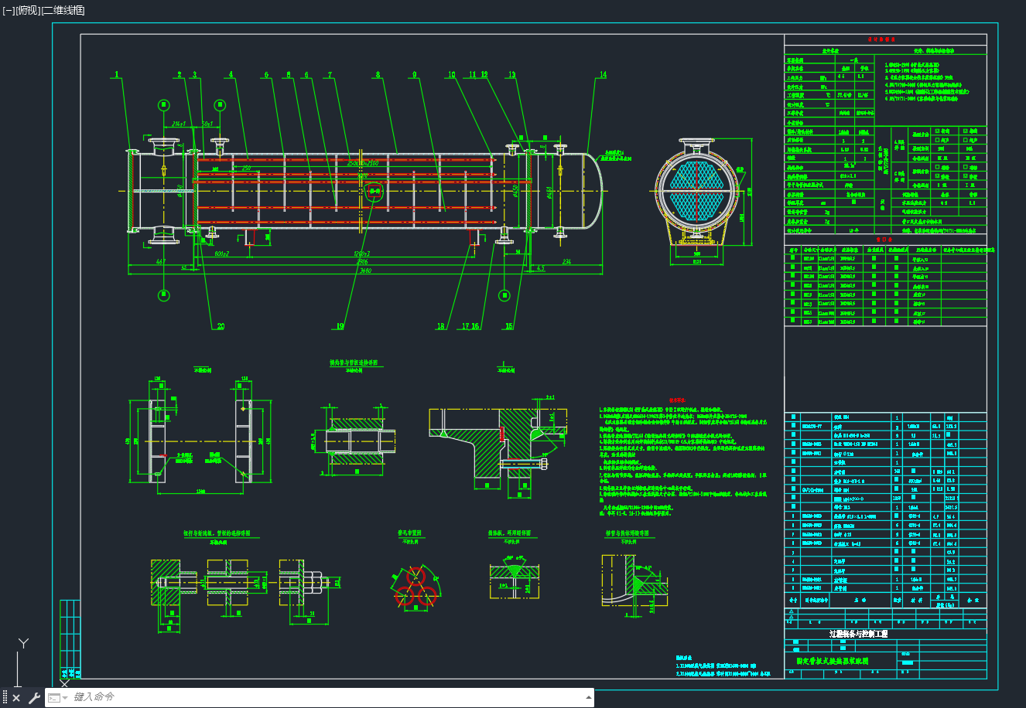Screen dimensions: 1026x708
Task: Select part callout number 1
Action: (x=117, y=75)
